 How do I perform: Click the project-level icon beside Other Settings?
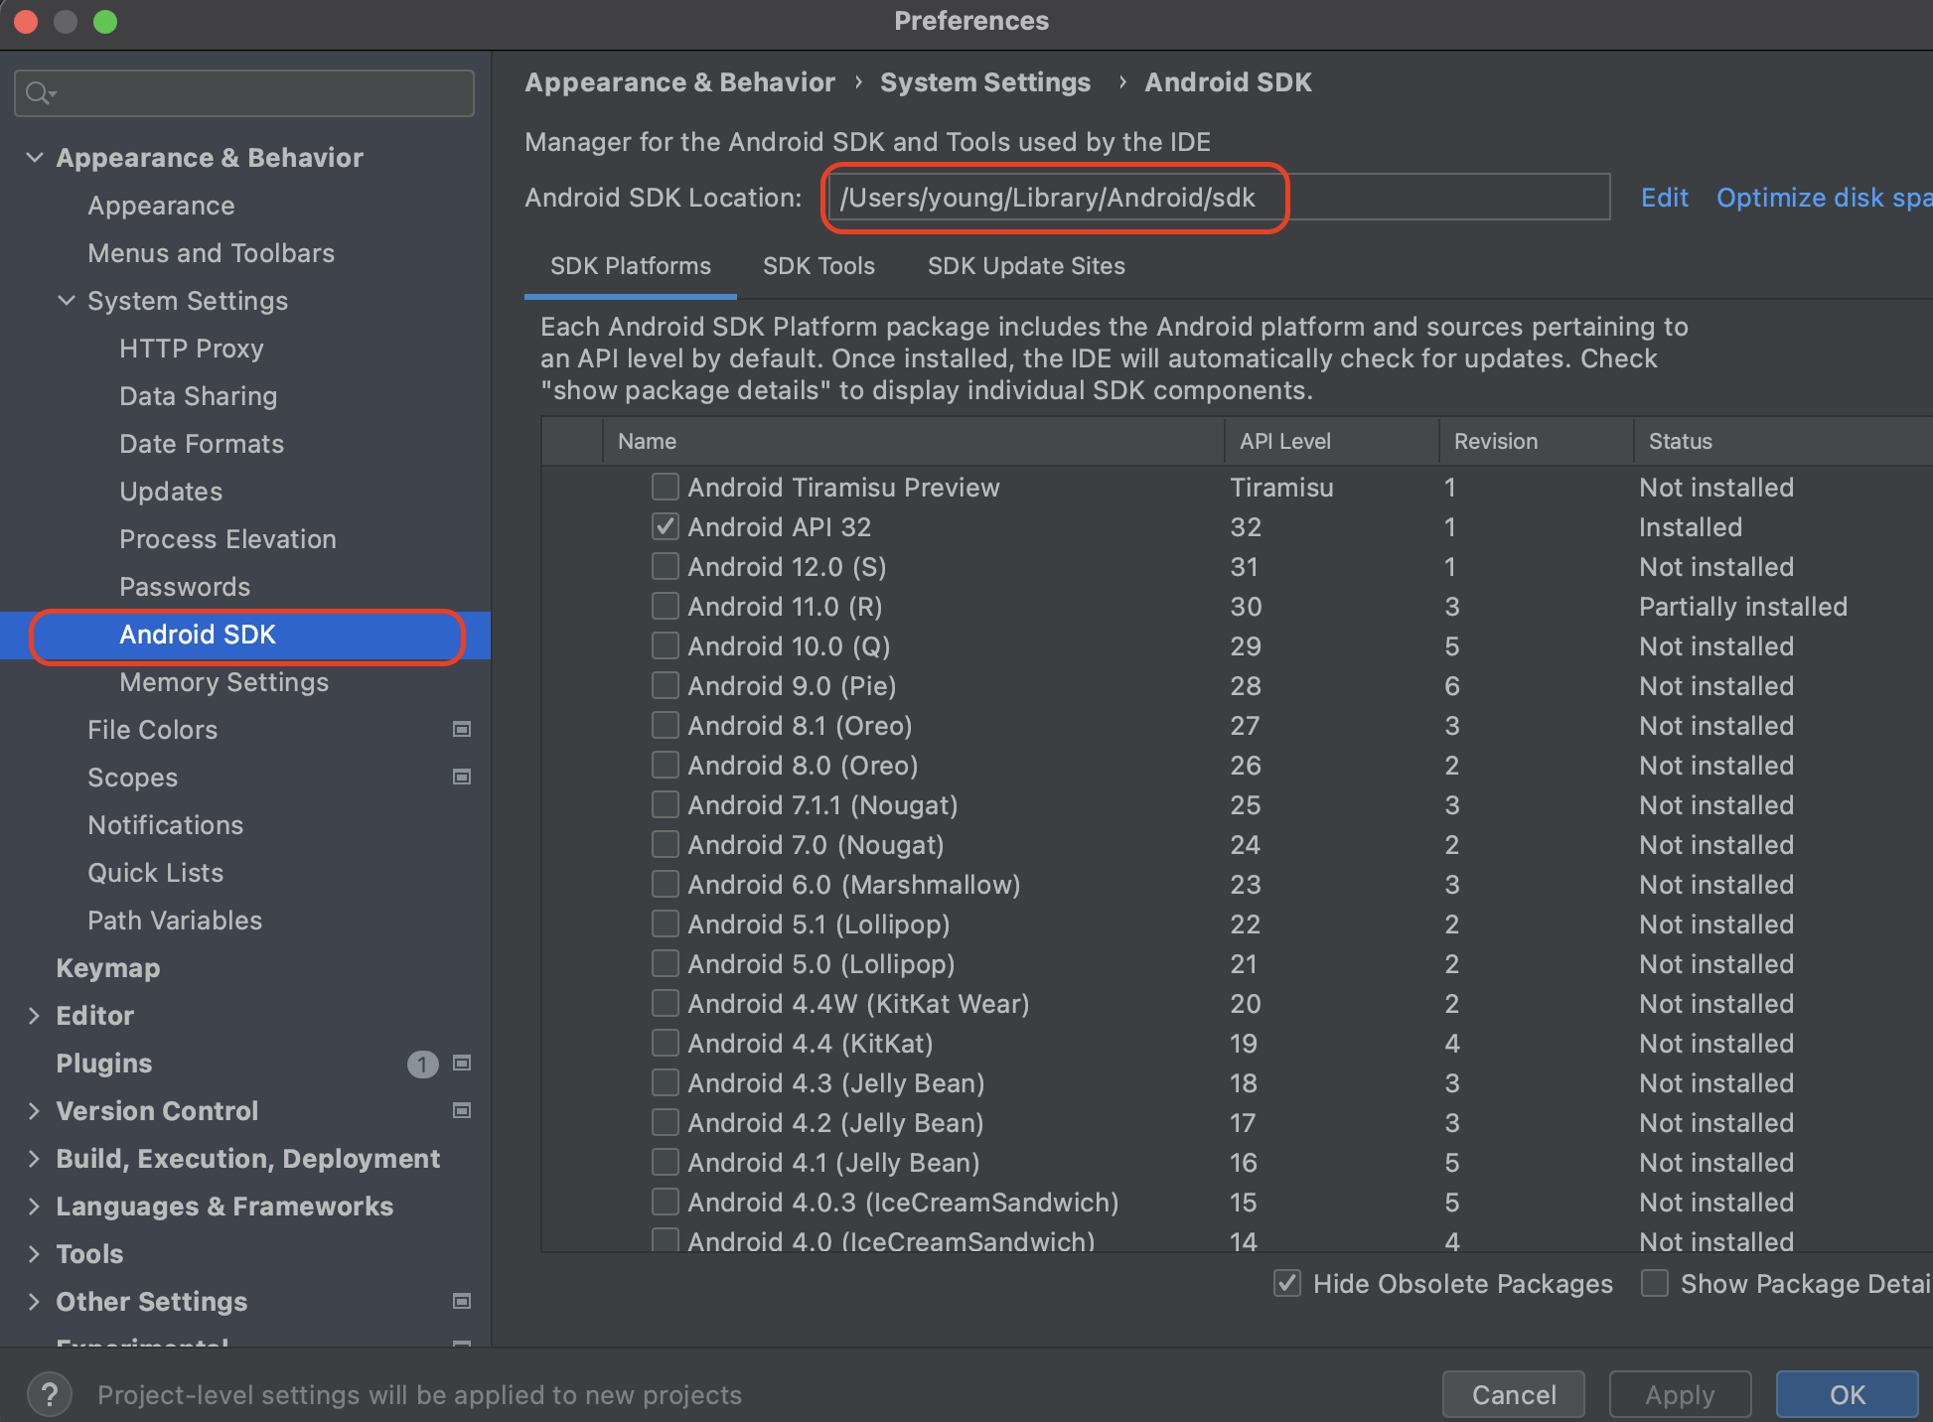(x=462, y=1302)
